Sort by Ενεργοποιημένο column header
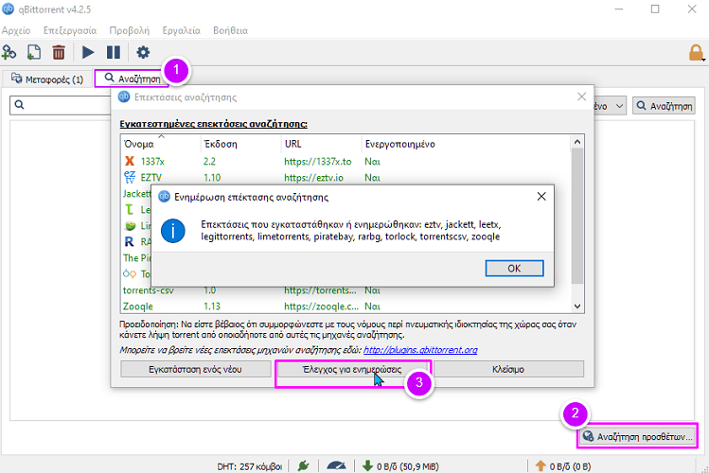The height and width of the screenshot is (473, 709). pyautogui.click(x=400, y=144)
